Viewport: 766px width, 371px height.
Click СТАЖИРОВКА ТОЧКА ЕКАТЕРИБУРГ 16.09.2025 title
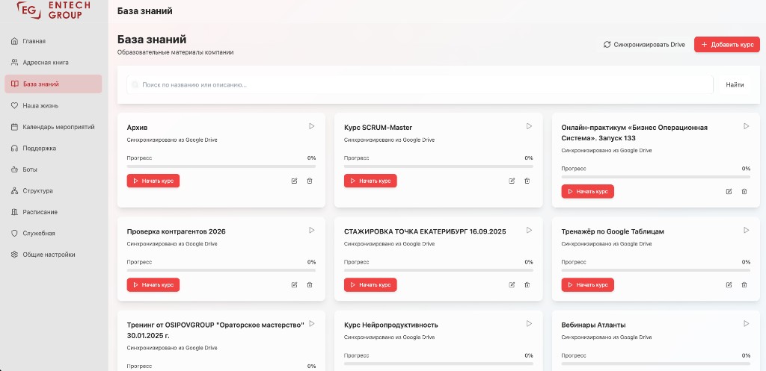click(x=425, y=231)
